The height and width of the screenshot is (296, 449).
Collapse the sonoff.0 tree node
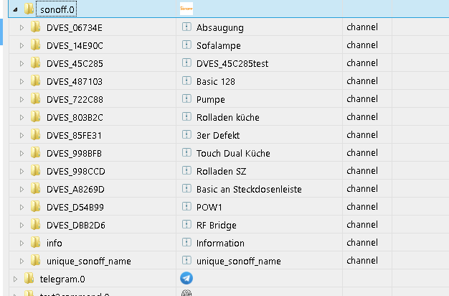pos(16,9)
